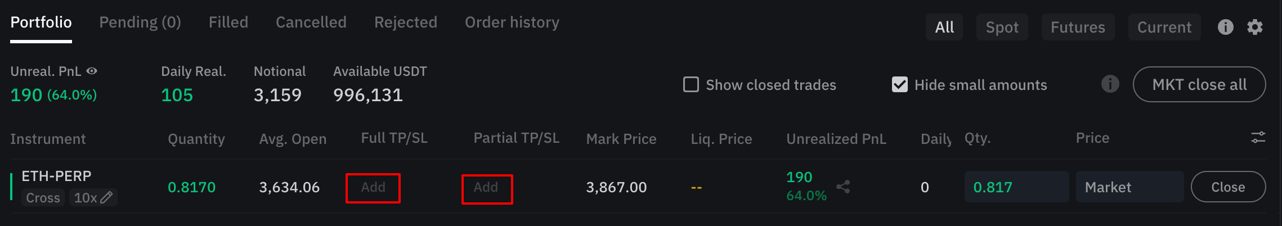Enable the Show closed trades checkbox
This screenshot has height=226, width=1282.
[691, 84]
